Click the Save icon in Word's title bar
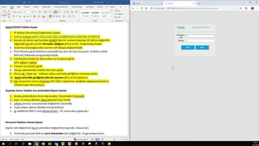Viewport: 259px width, 146px height. pos(24,2)
